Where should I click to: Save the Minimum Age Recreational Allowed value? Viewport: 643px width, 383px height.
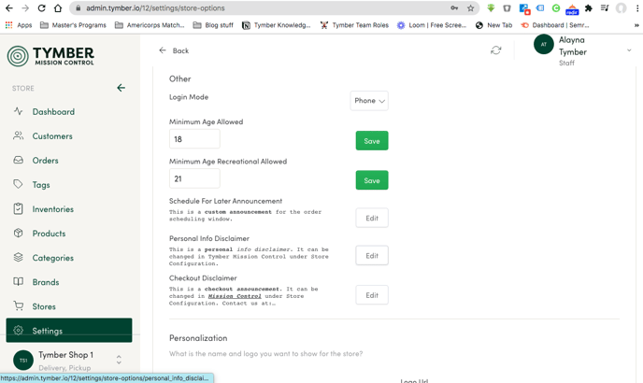point(371,180)
